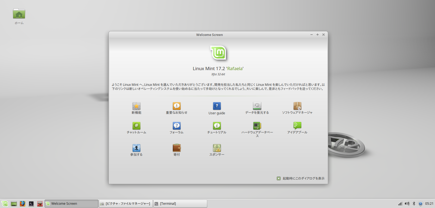Open the チャットルーム chat room icon
The height and width of the screenshot is (208, 435).
point(136,126)
